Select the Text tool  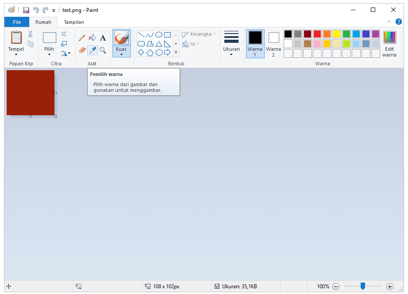point(103,38)
